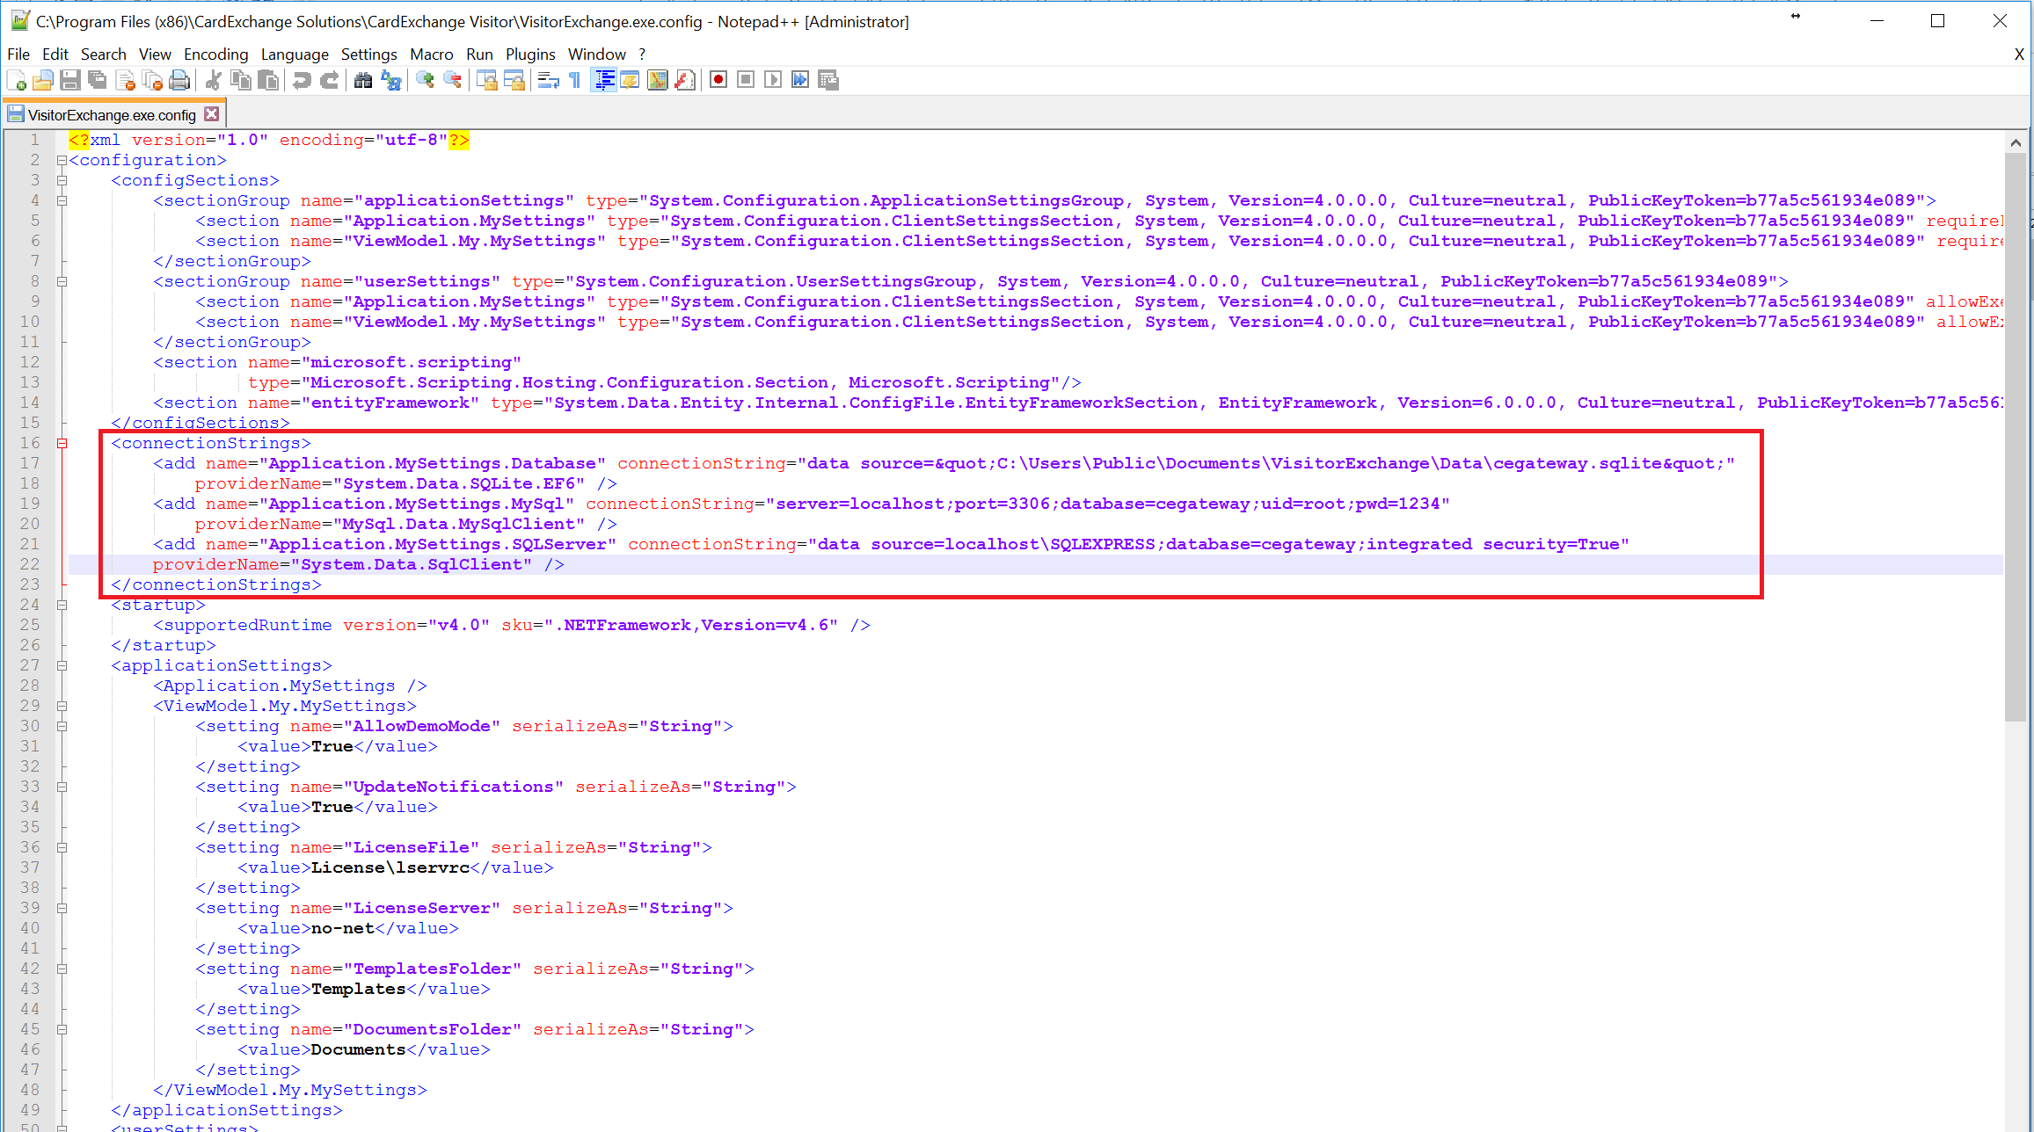
Task: Collapse the applicationSettings block on line 27
Action: click(x=62, y=666)
